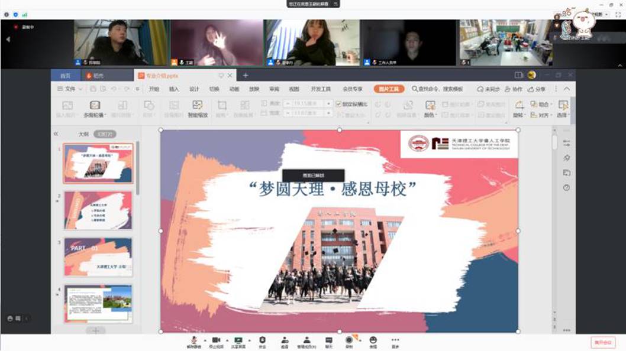The image size is (626, 351).
Task: Switch to the Outline view toggle
Action: 83,134
